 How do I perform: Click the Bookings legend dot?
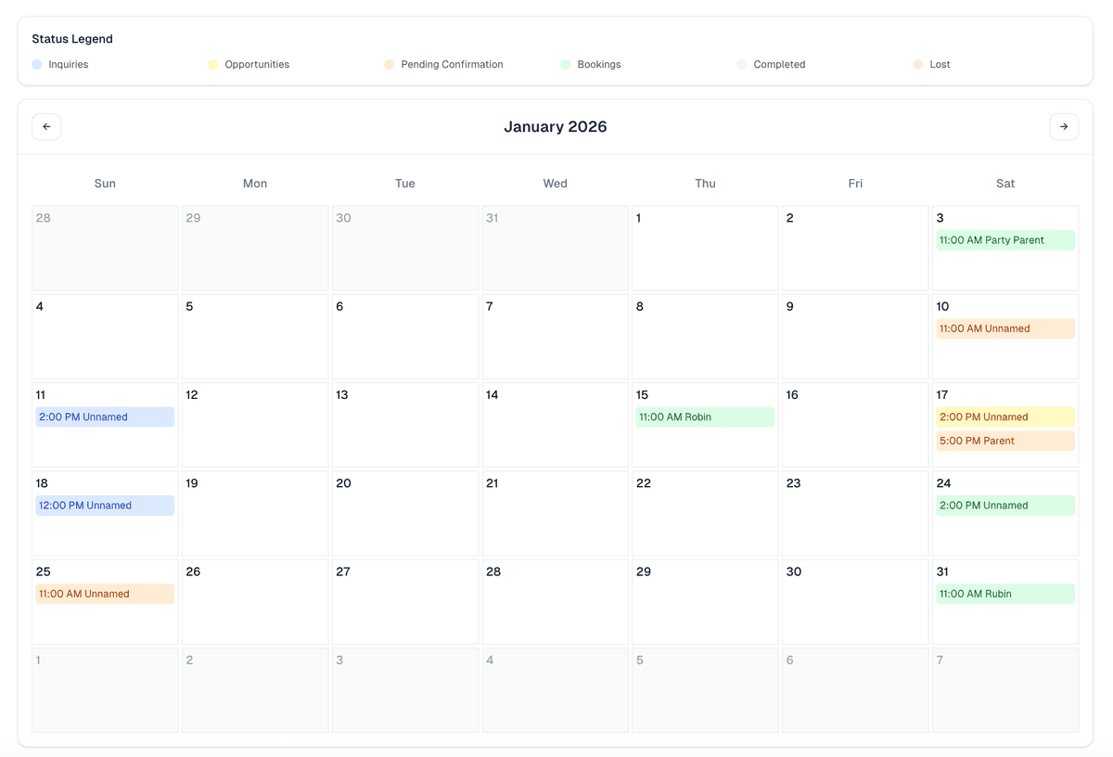pos(566,64)
